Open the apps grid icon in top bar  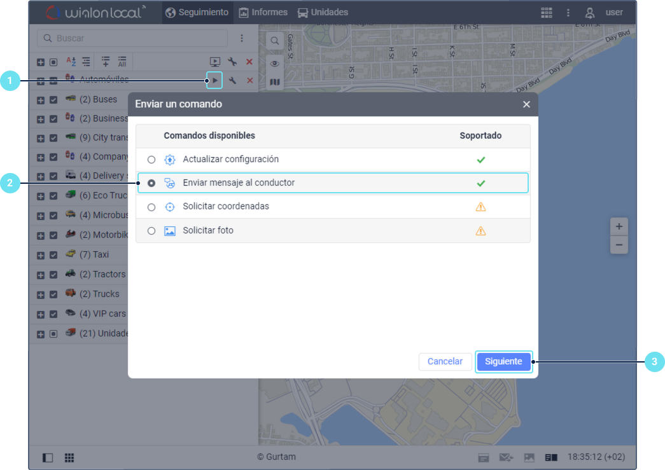click(546, 13)
